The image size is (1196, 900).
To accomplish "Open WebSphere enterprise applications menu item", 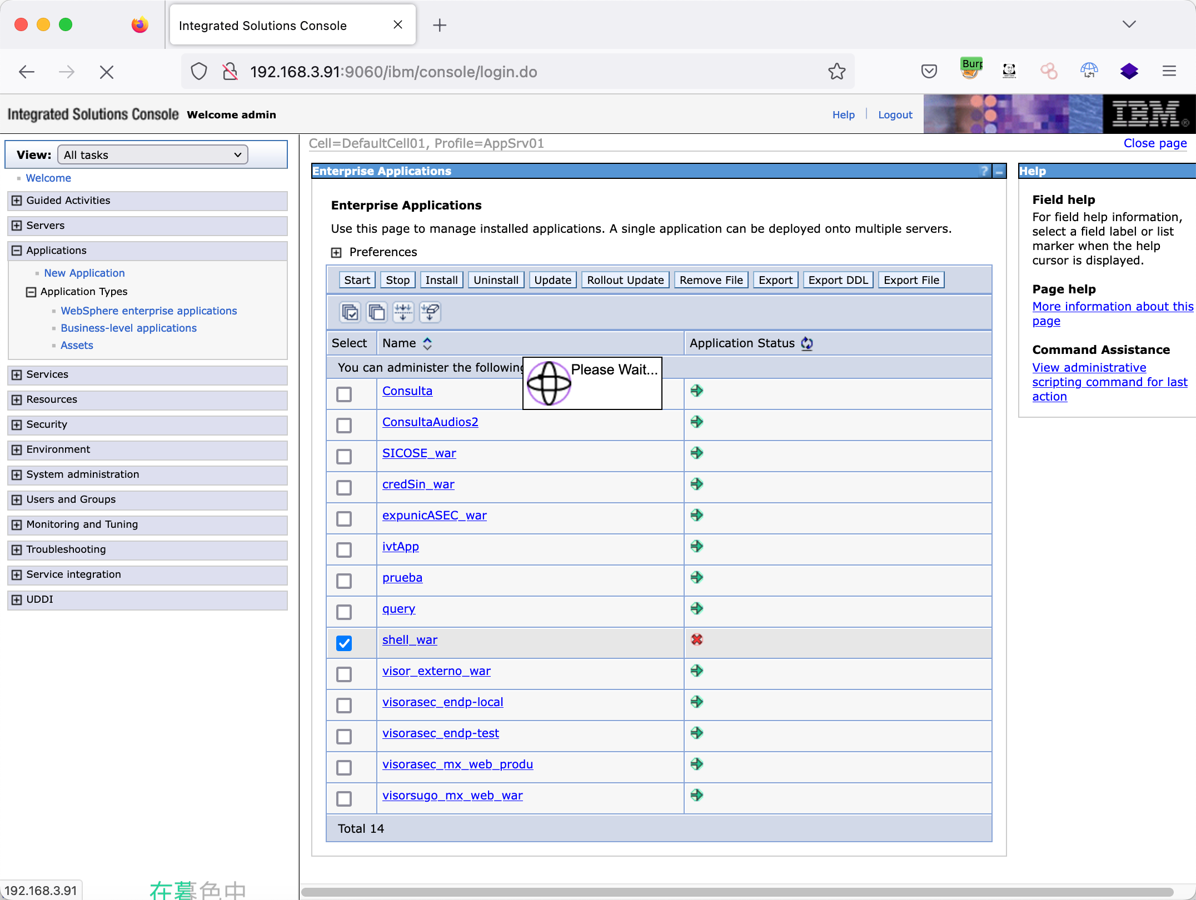I will pyautogui.click(x=148, y=311).
